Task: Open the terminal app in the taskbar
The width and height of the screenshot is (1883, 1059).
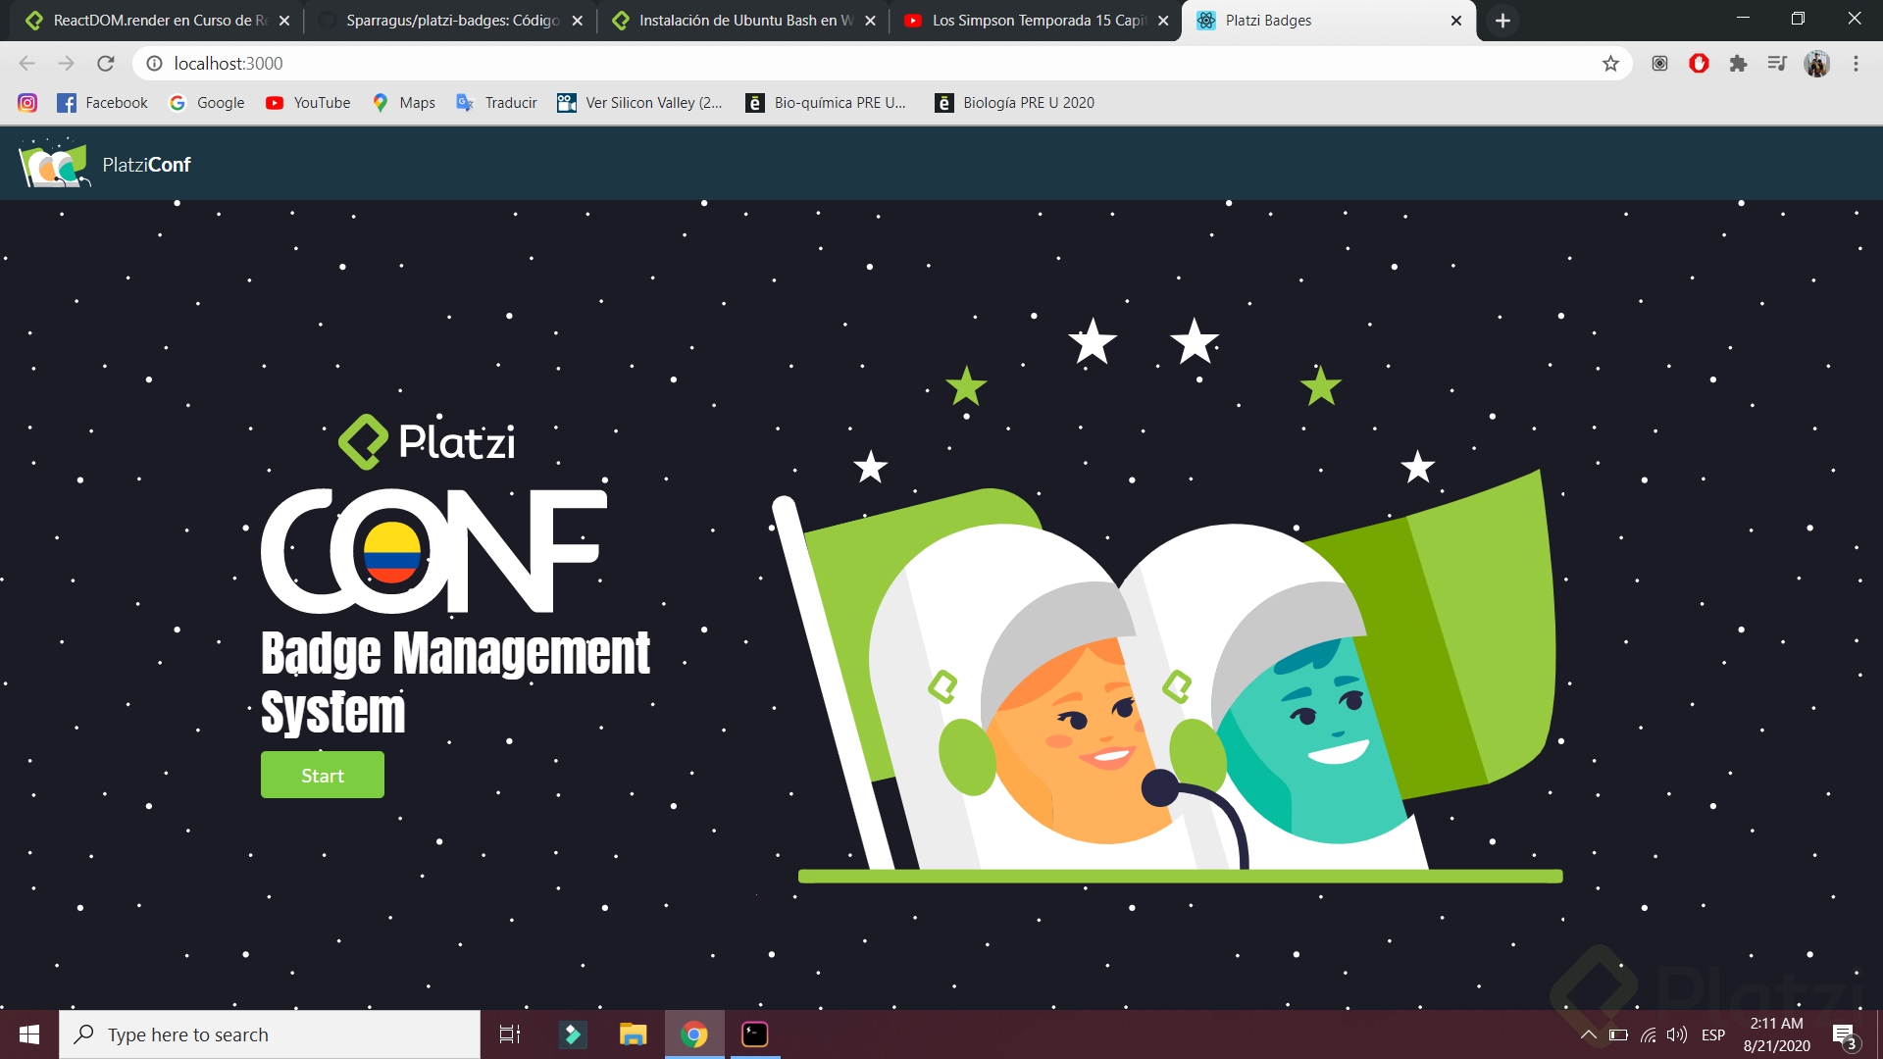Action: coord(754,1034)
